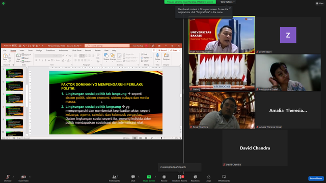Open Breakout Rooms
The width and height of the screenshot is (326, 183).
click(x=180, y=178)
